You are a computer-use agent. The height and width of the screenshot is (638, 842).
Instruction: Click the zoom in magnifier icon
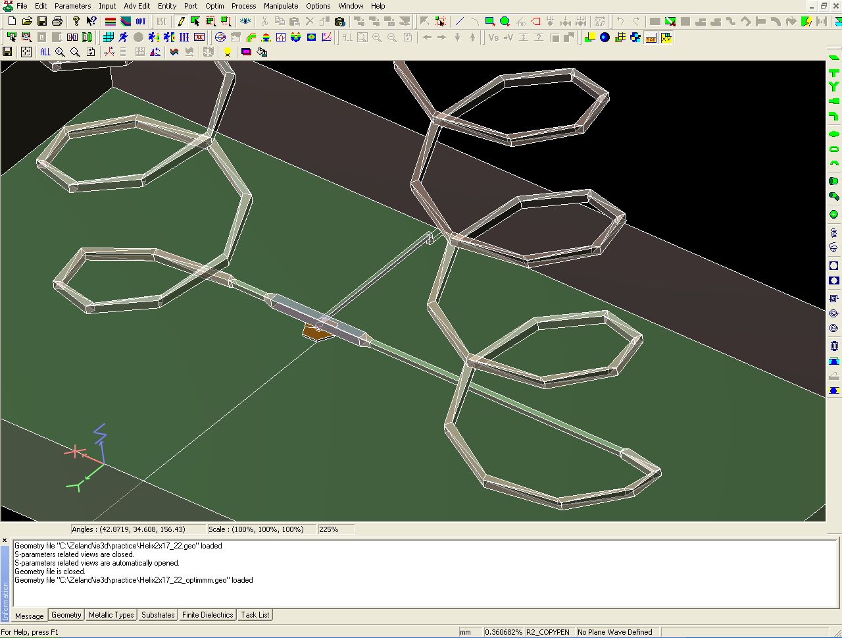click(60, 52)
